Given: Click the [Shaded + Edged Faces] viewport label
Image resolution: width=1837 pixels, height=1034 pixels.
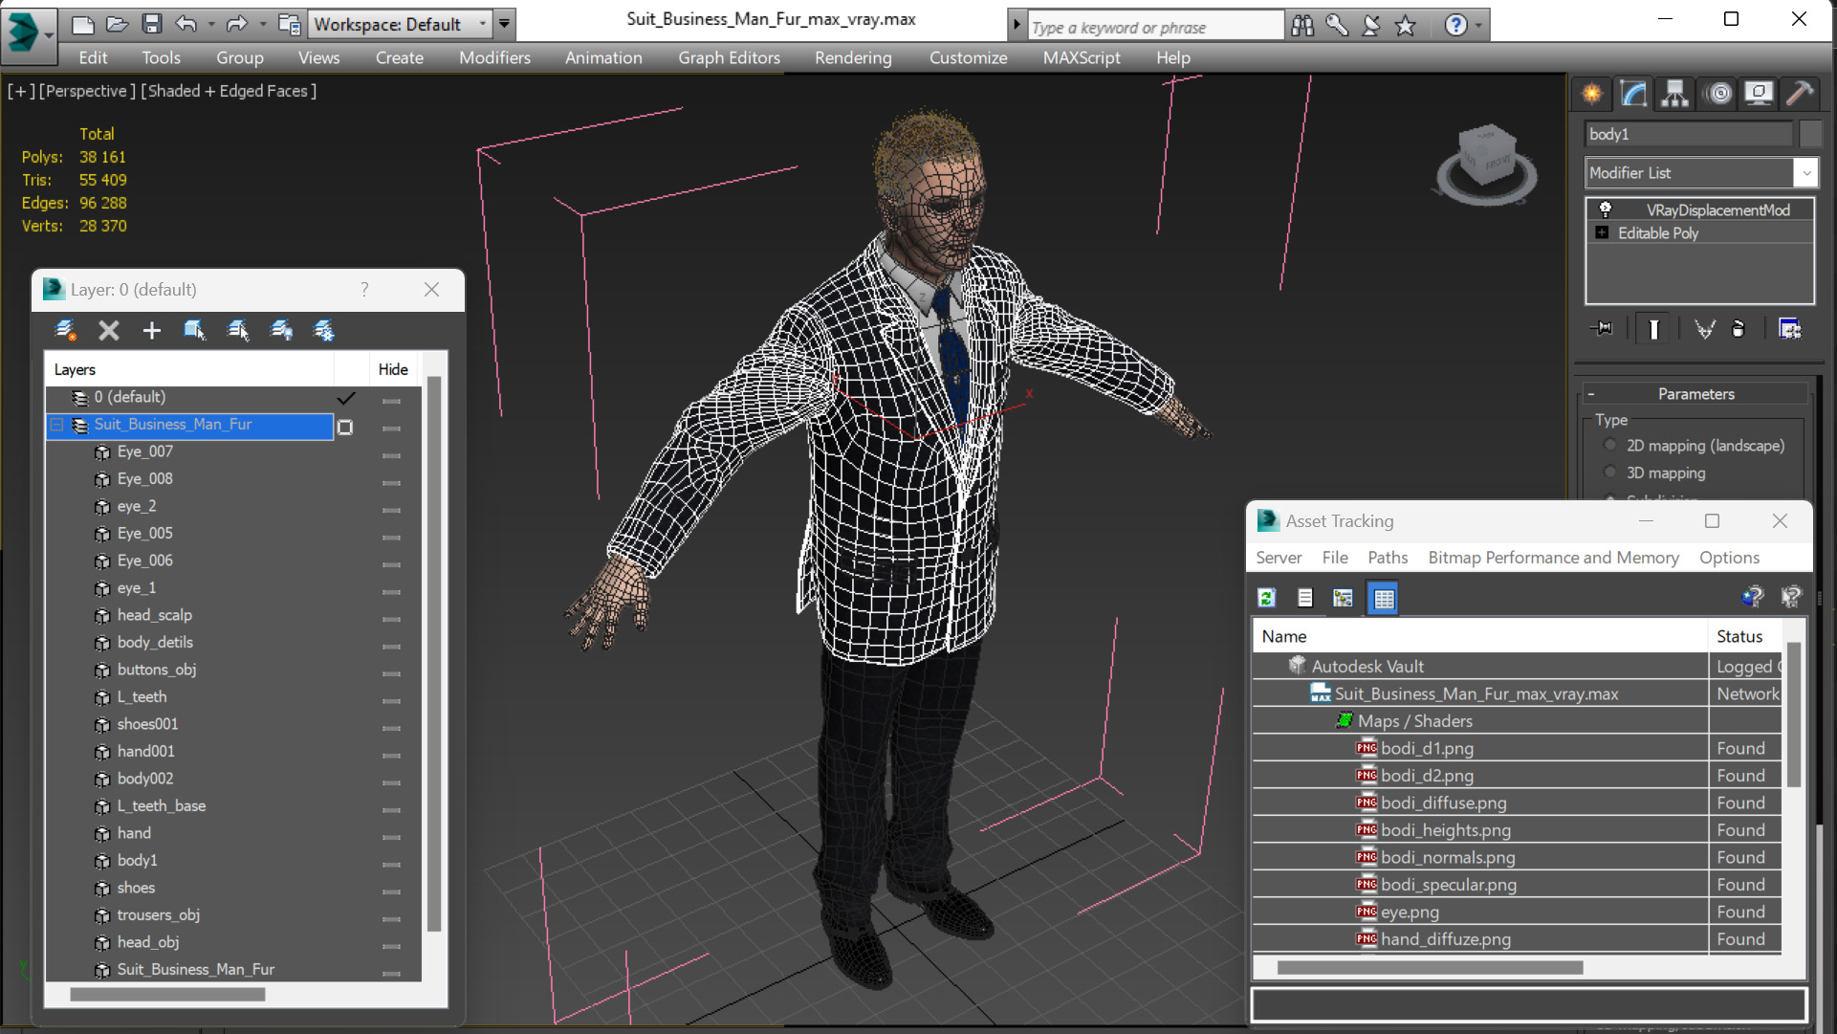Looking at the screenshot, I should (x=229, y=91).
